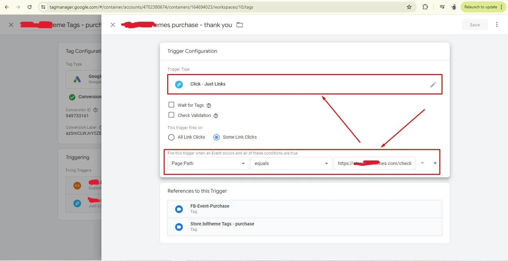The height and width of the screenshot is (261, 508).
Task: Open the FB-Event-Purchase tag icon
Action: (179, 209)
